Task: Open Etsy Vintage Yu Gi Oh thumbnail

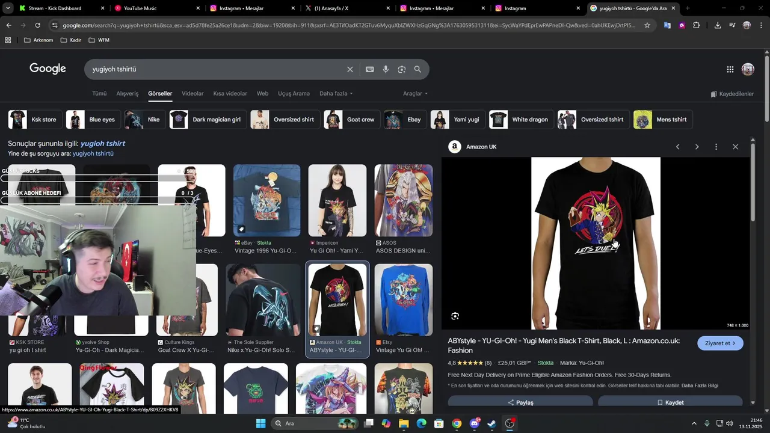Action: click(404, 300)
